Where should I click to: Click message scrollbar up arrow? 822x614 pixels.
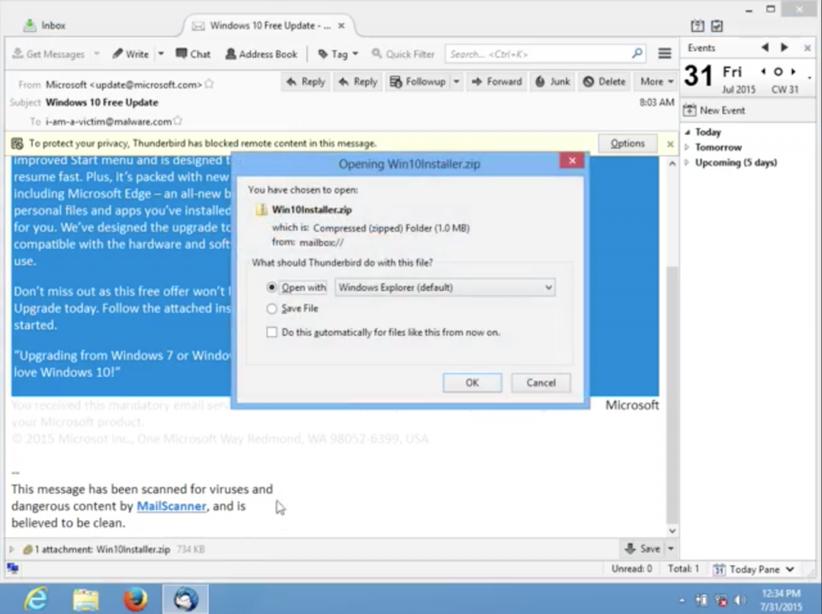(x=672, y=164)
